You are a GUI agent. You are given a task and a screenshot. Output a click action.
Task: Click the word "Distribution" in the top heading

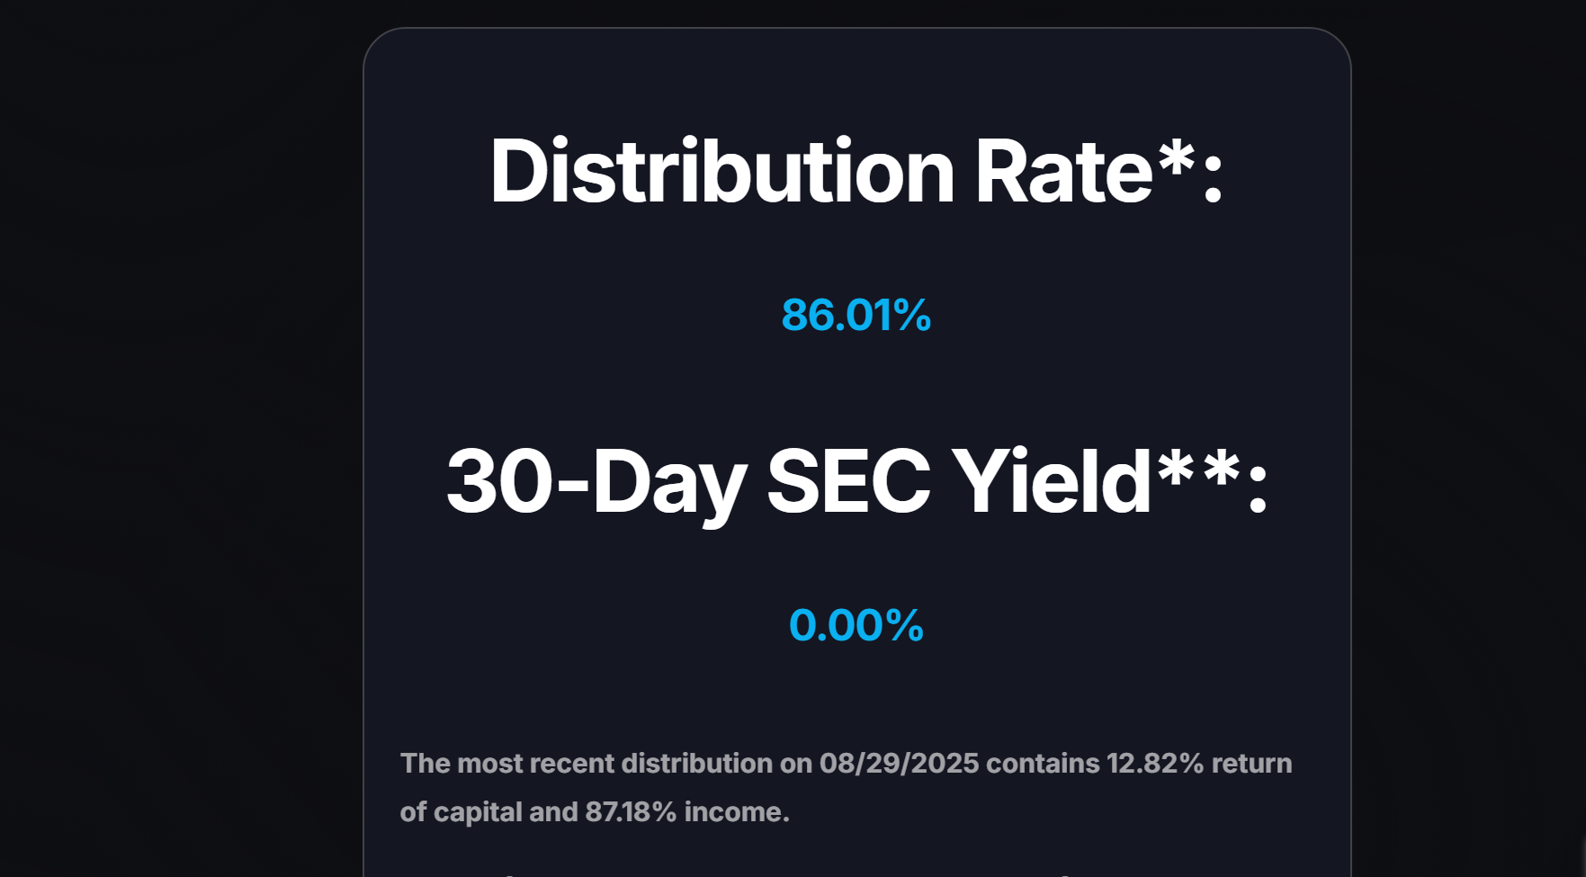721,172
